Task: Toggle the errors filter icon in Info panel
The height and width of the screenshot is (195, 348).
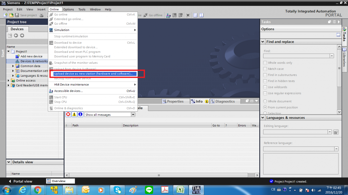Action: tap(68, 114)
